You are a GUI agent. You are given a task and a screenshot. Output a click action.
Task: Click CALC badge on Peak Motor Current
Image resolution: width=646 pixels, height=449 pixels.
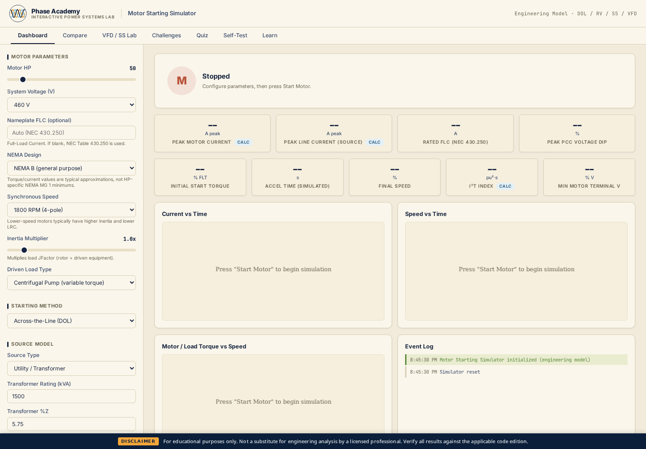[243, 142]
